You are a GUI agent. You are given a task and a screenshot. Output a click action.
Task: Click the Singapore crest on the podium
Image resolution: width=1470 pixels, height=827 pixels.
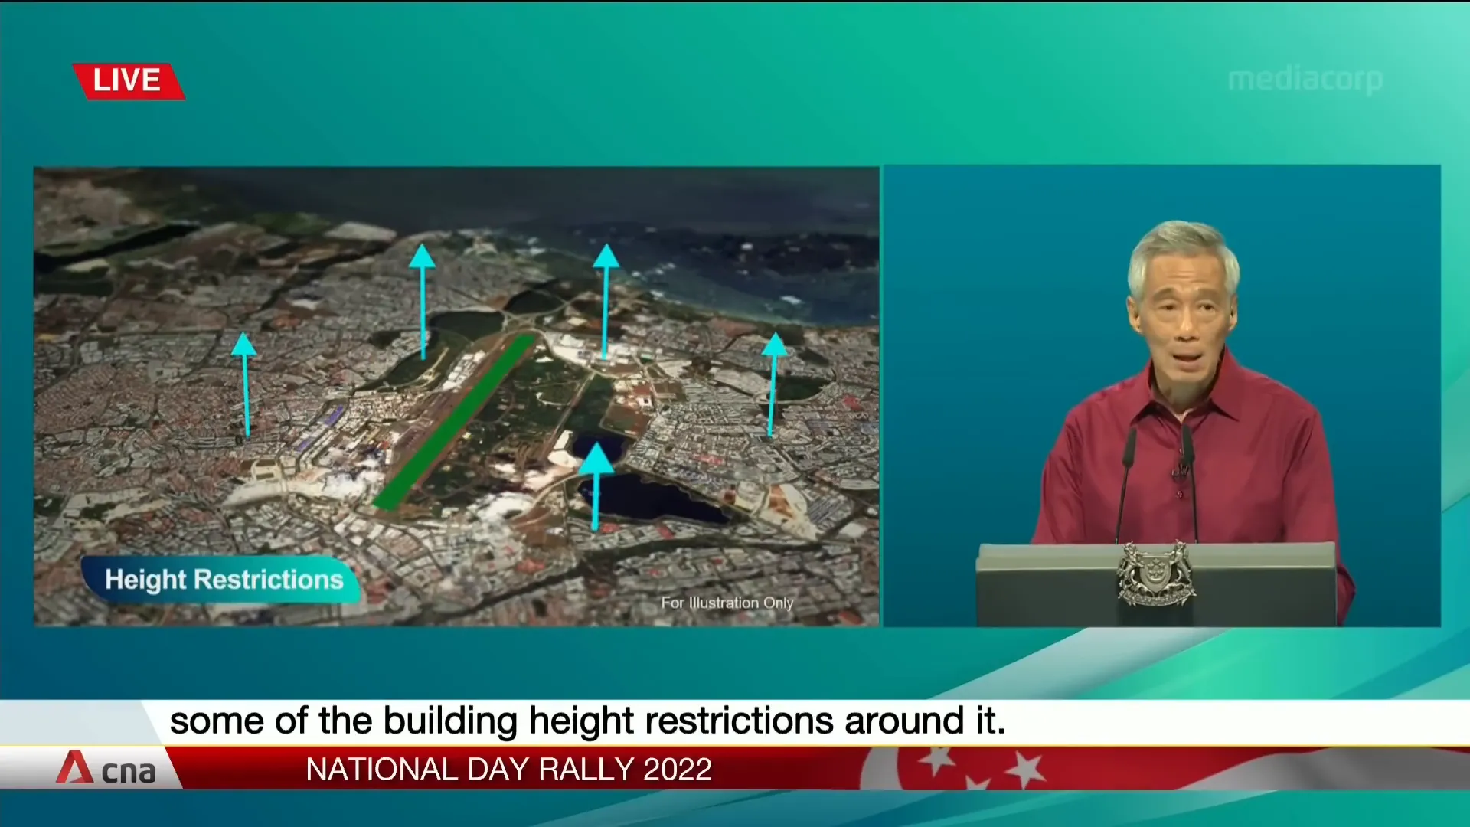tap(1155, 574)
